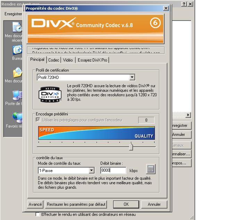
Task: Click the Débit binaire input field
Action: pos(113,170)
